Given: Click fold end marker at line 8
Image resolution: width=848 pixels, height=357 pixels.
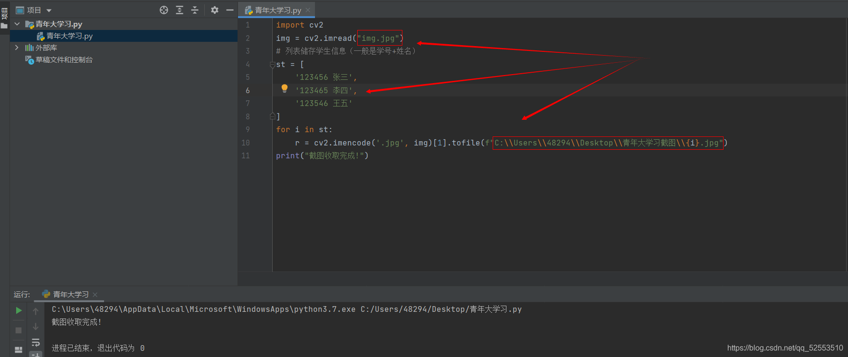Looking at the screenshot, I should [x=272, y=116].
